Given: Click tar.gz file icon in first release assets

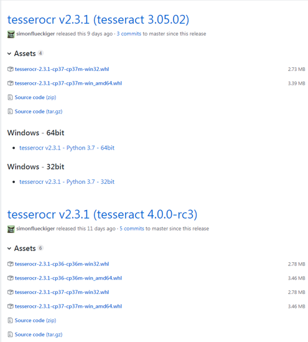Looking at the screenshot, I should [x=10, y=112].
